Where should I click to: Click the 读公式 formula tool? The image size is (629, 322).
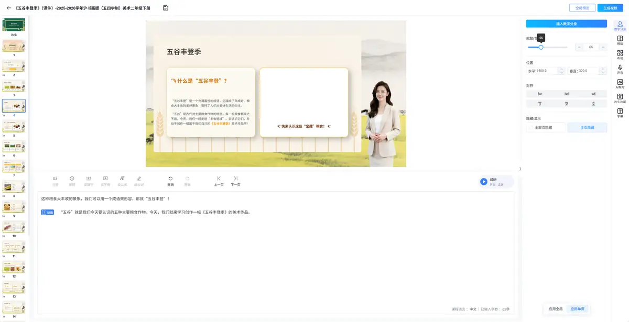[122, 181]
